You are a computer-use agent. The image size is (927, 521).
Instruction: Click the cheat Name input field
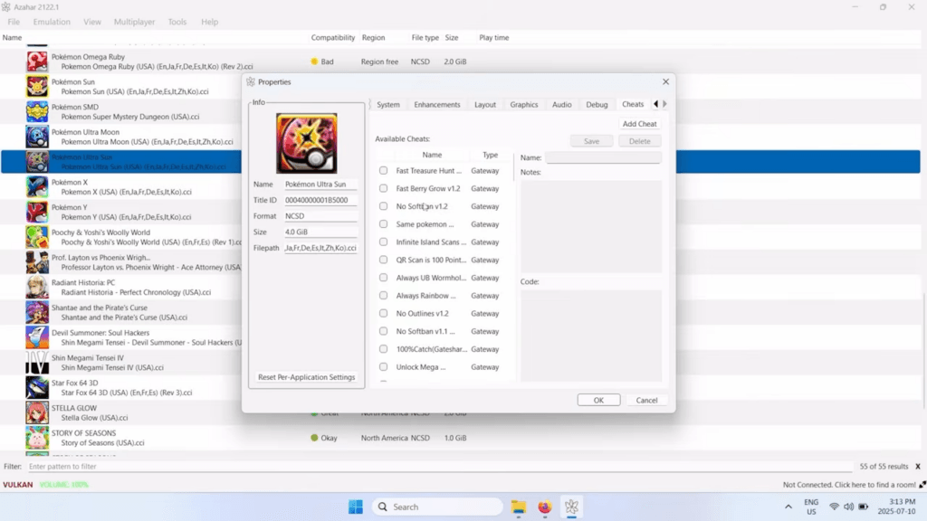point(603,157)
